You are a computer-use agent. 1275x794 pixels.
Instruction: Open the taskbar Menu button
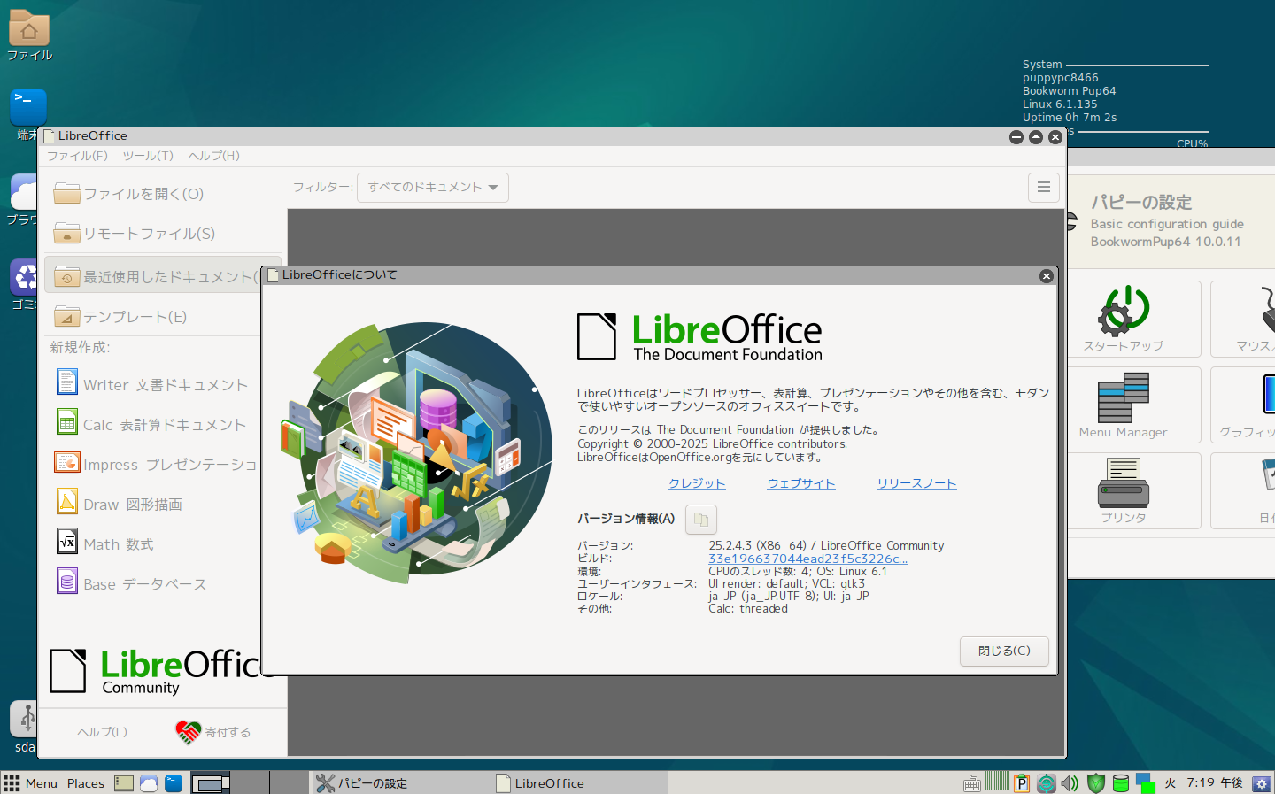30,783
